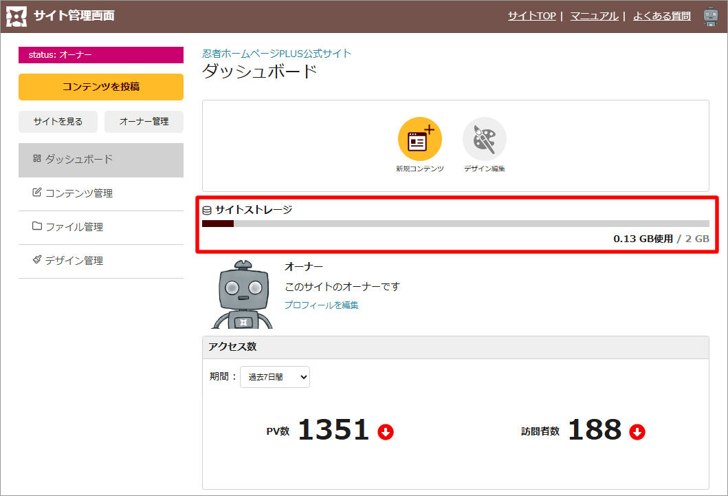Click the robot avatar in header
This screenshot has height=496, width=728.
pyautogui.click(x=710, y=17)
